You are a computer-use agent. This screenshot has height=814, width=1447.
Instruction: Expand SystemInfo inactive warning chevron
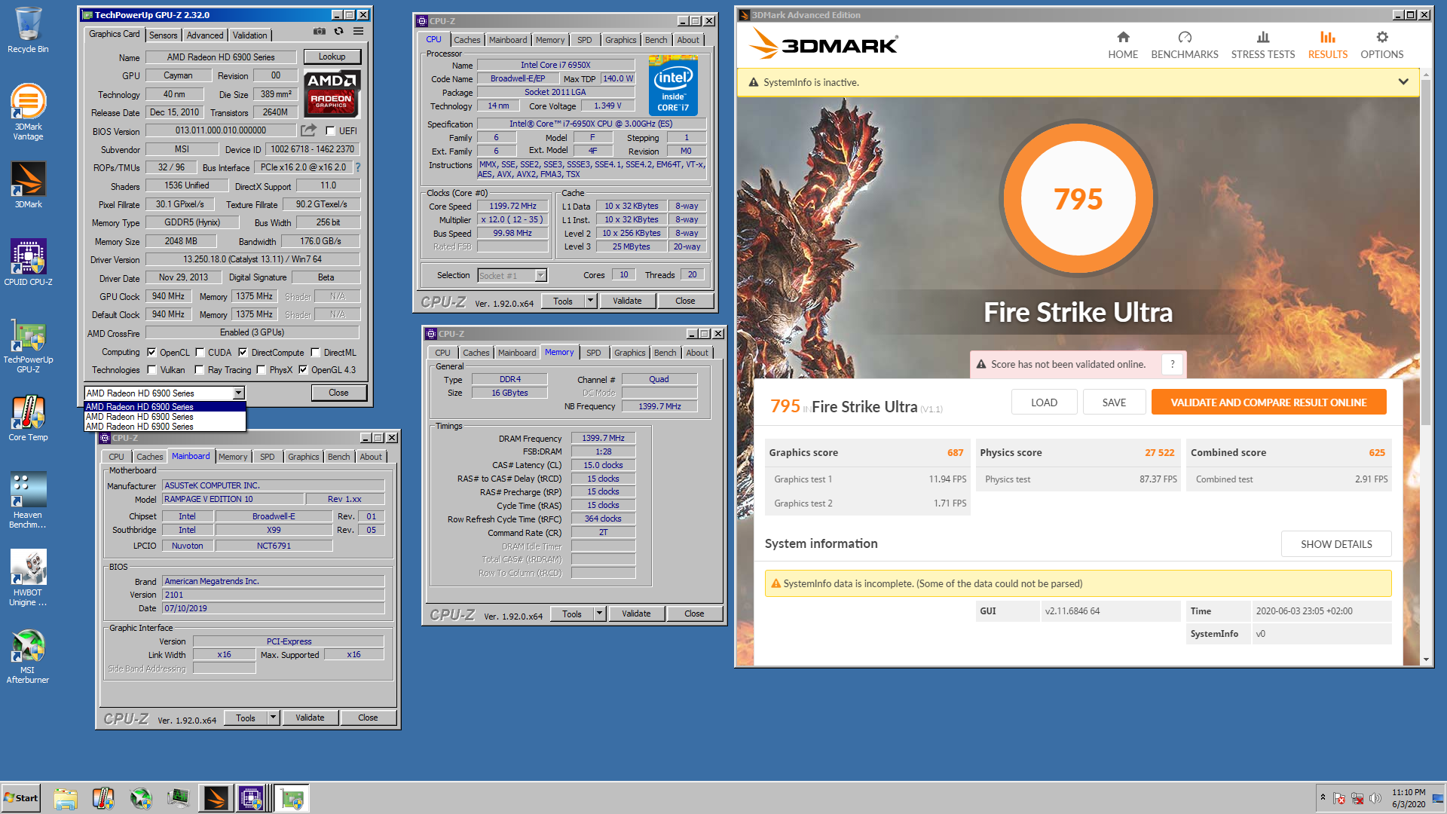[1403, 81]
